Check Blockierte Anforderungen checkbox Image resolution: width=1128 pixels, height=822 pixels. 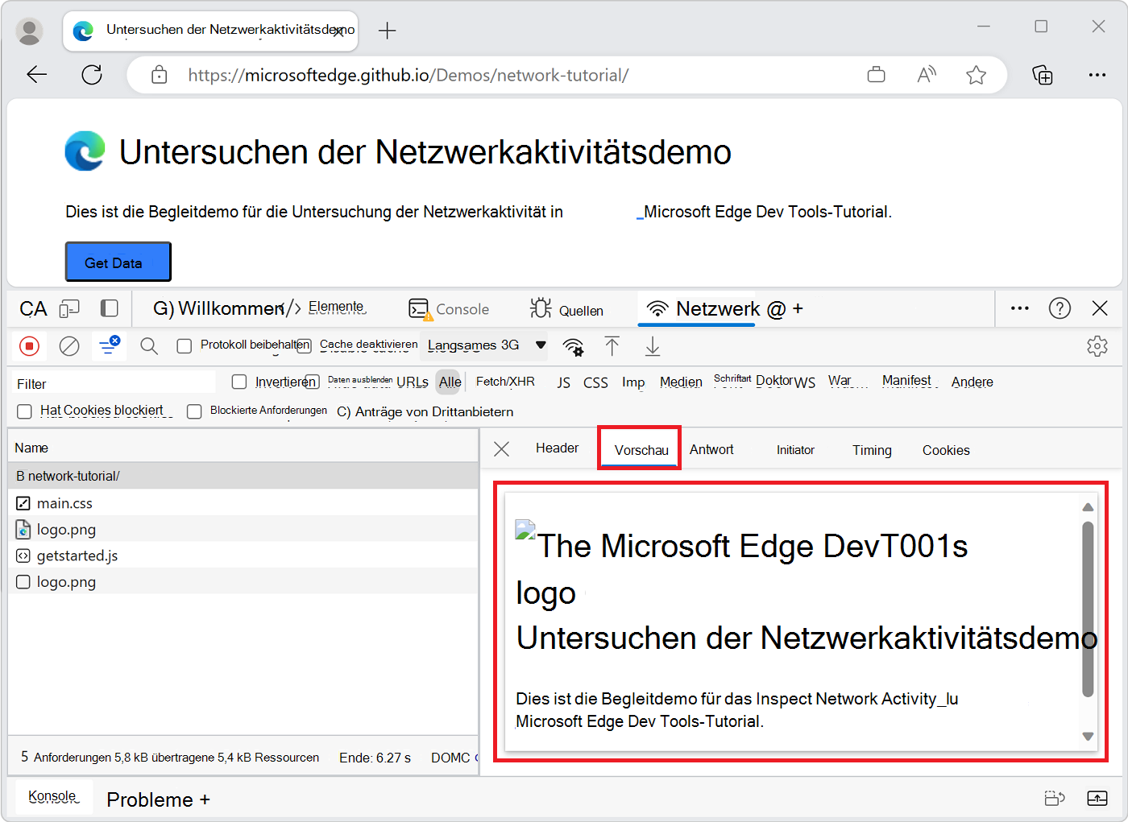pyautogui.click(x=194, y=411)
